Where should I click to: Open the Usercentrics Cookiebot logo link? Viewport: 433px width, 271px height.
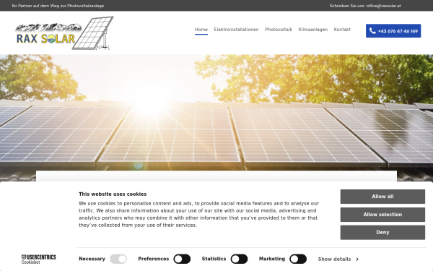(x=39, y=259)
